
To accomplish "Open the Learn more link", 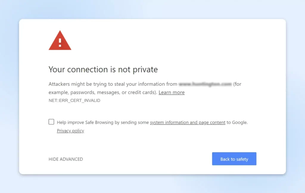I will point(172,92).
